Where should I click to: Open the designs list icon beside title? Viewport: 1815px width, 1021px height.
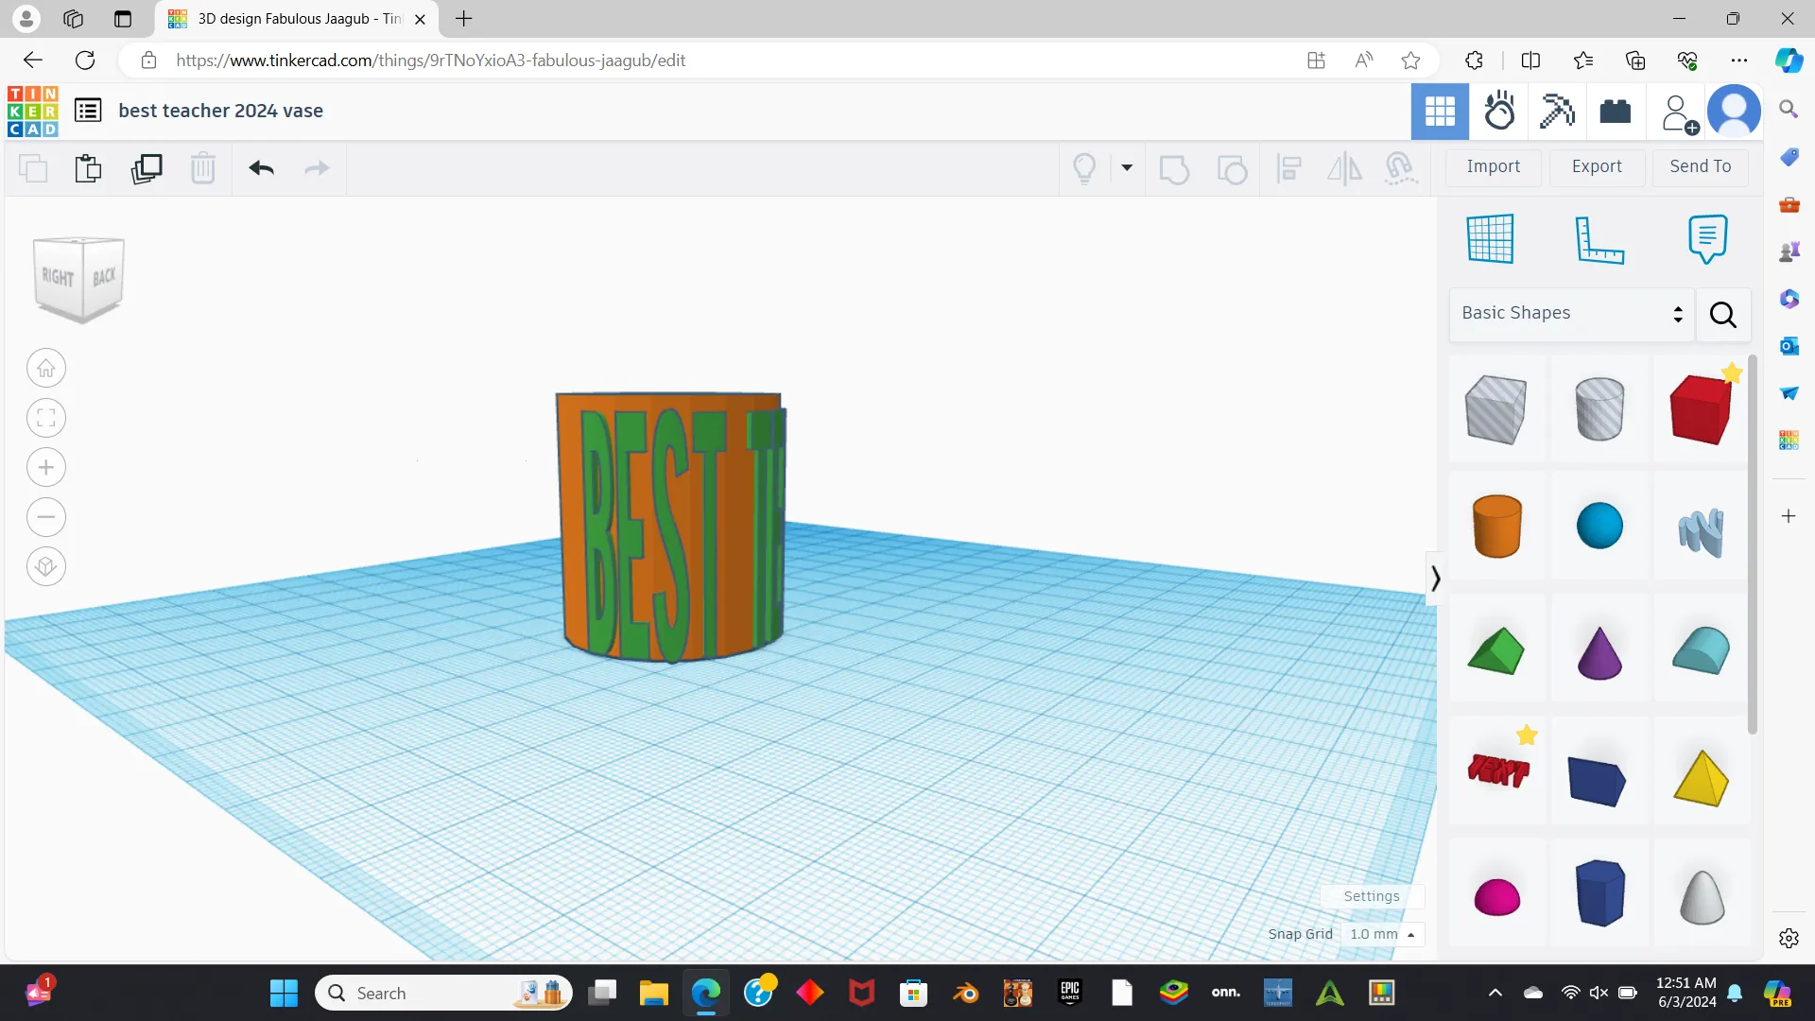tap(88, 111)
